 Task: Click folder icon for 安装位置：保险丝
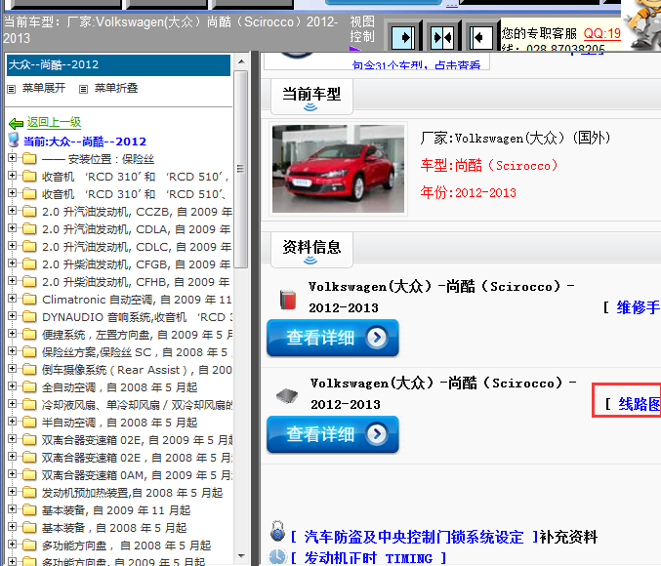pyautogui.click(x=29, y=158)
